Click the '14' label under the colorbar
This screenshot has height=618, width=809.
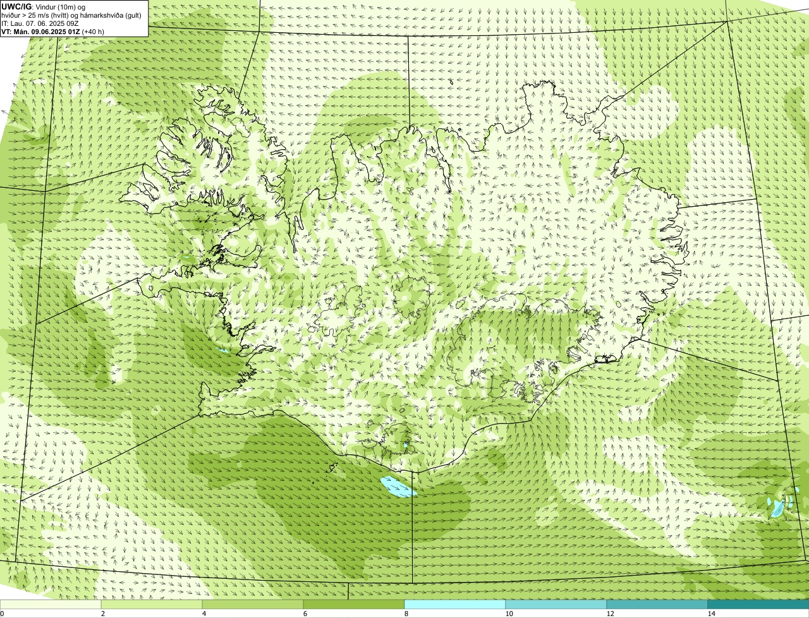(x=712, y=614)
